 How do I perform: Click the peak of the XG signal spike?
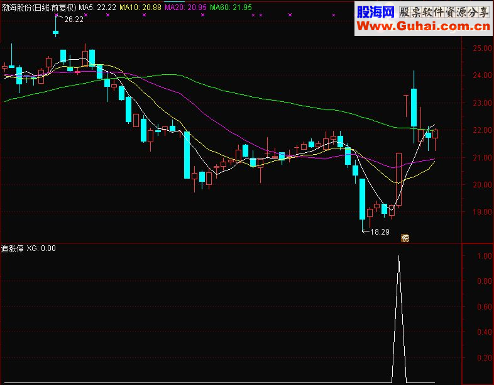[399, 256]
